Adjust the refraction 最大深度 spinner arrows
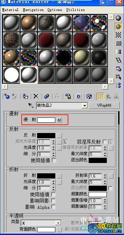The width and height of the screenshot is (124, 235). pos(105,182)
